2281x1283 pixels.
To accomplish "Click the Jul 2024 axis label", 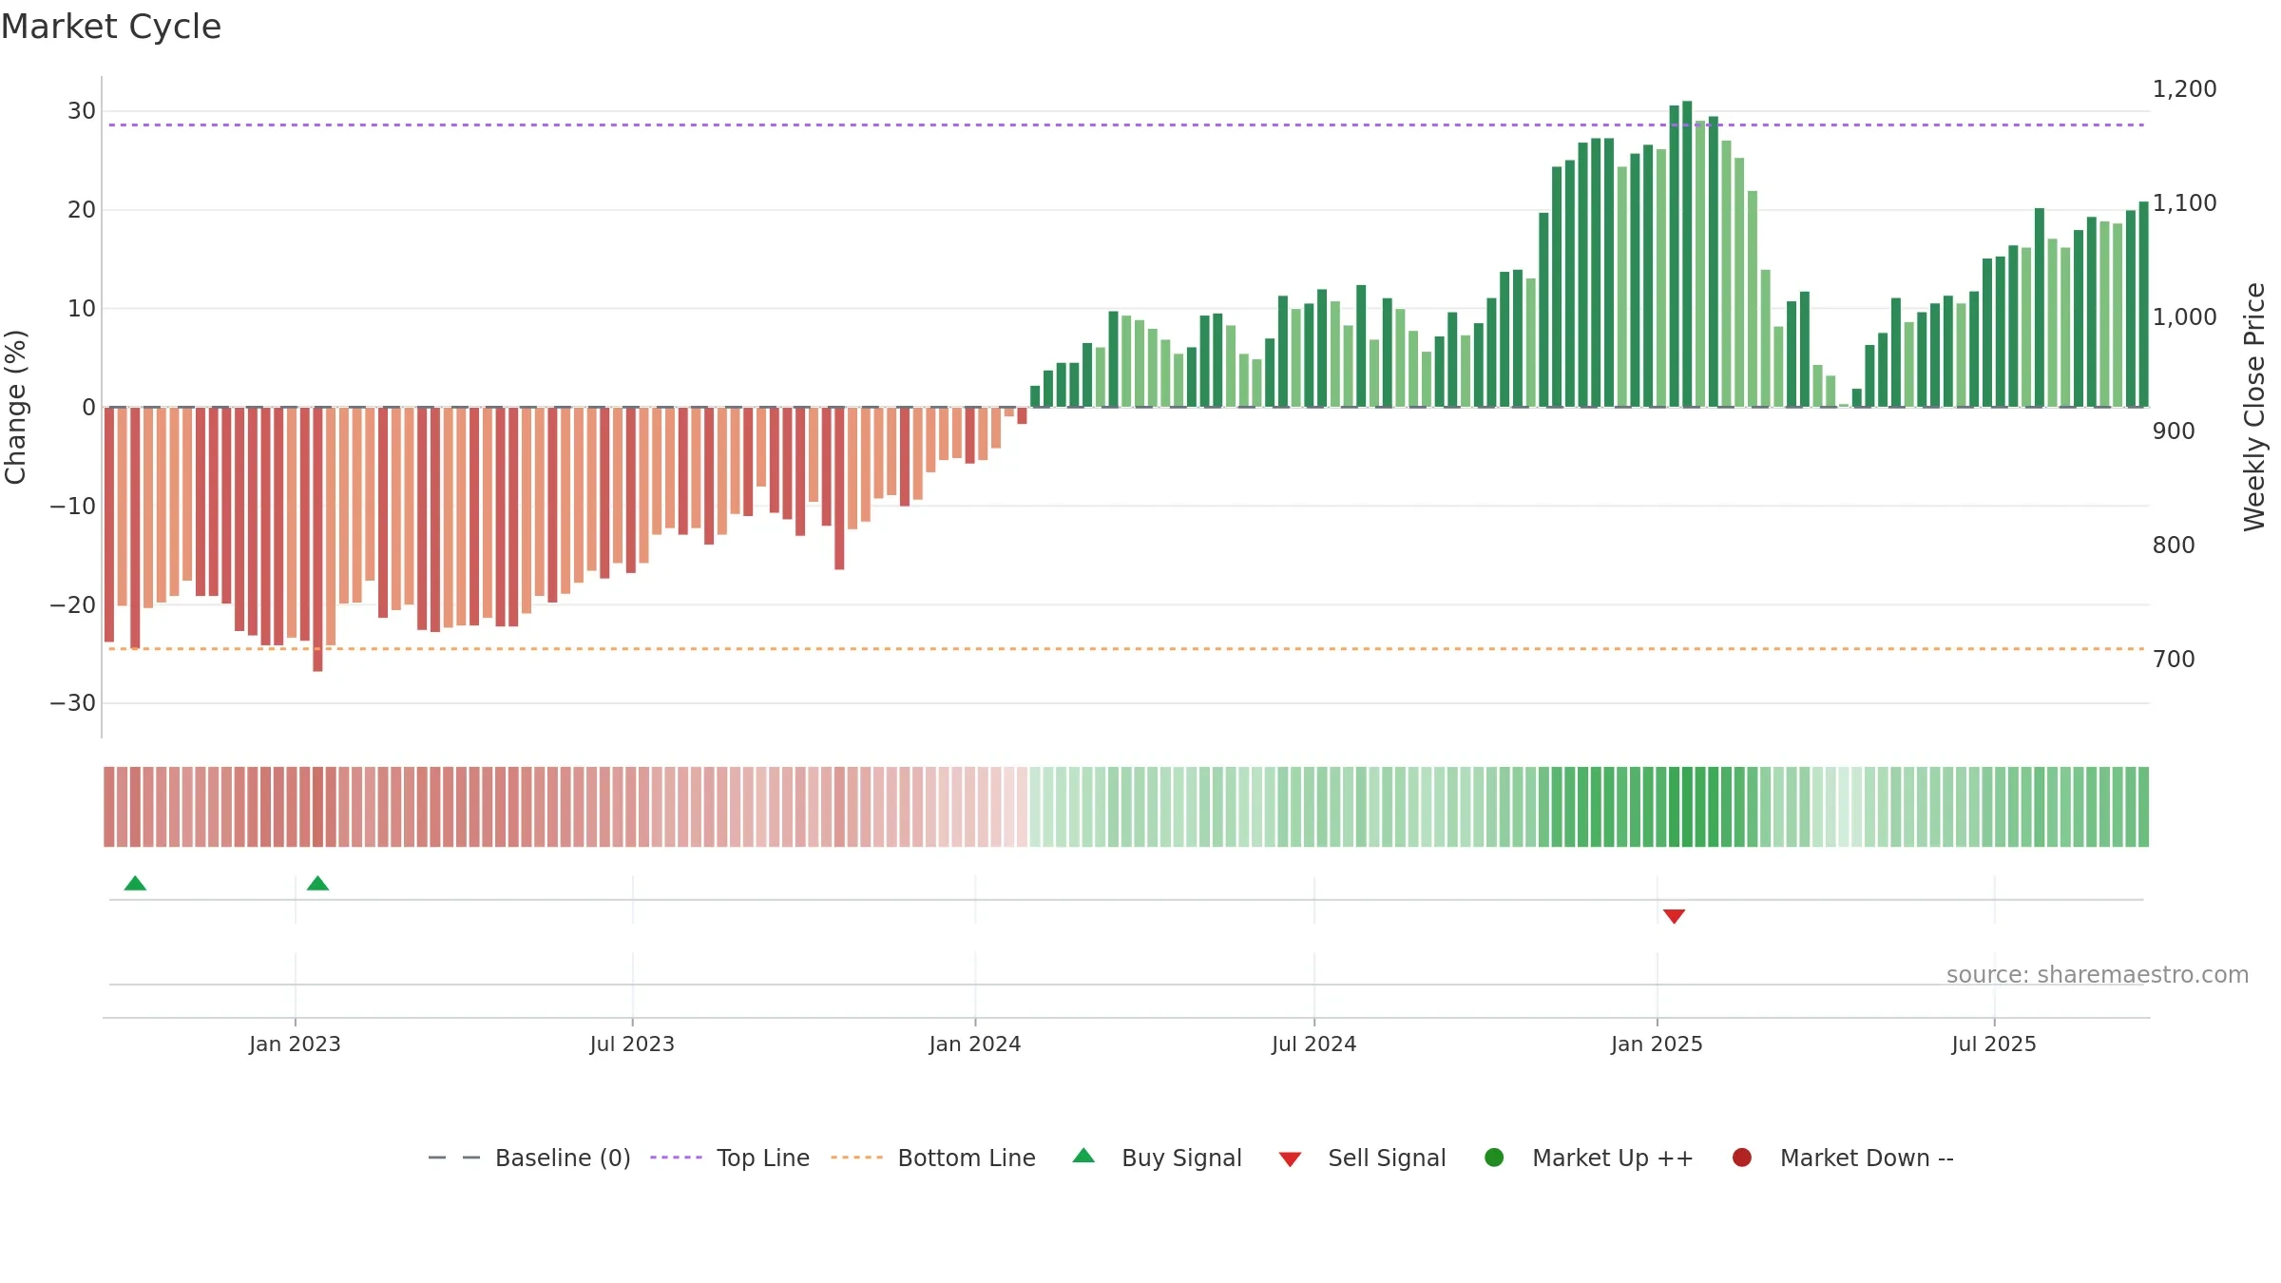I will click(1314, 1044).
